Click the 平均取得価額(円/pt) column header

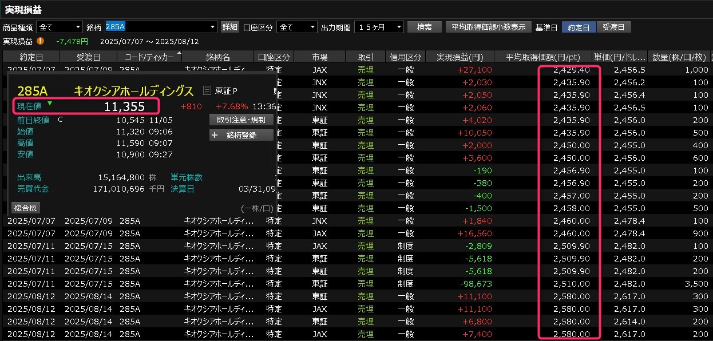tap(543, 57)
